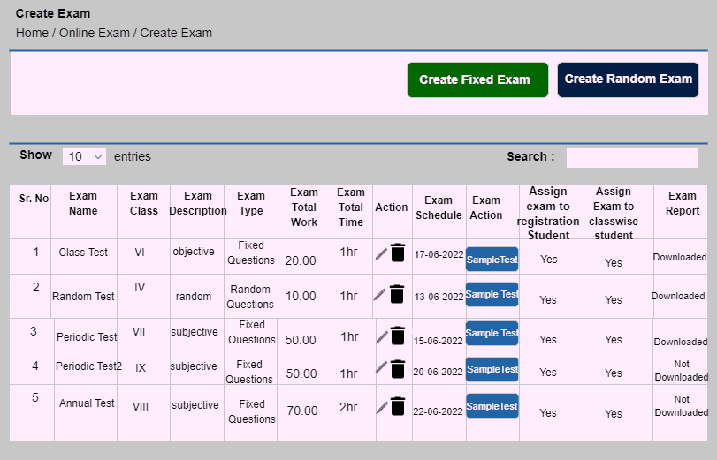Select the Periodic Test2 name cell
This screenshot has height=460, width=717.
(88, 366)
